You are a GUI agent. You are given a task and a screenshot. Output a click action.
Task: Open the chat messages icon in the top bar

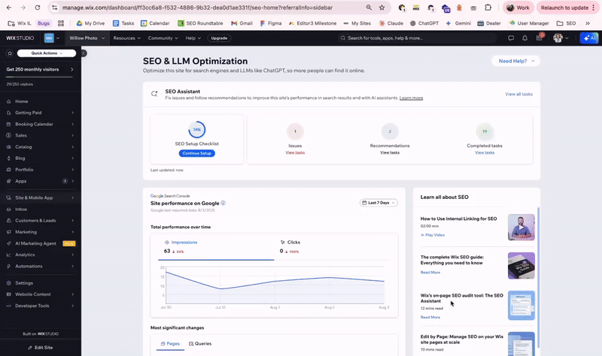click(511, 38)
